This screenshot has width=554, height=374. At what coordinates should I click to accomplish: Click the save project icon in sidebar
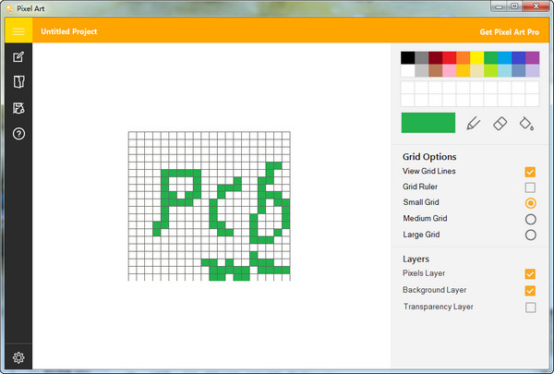click(x=18, y=108)
